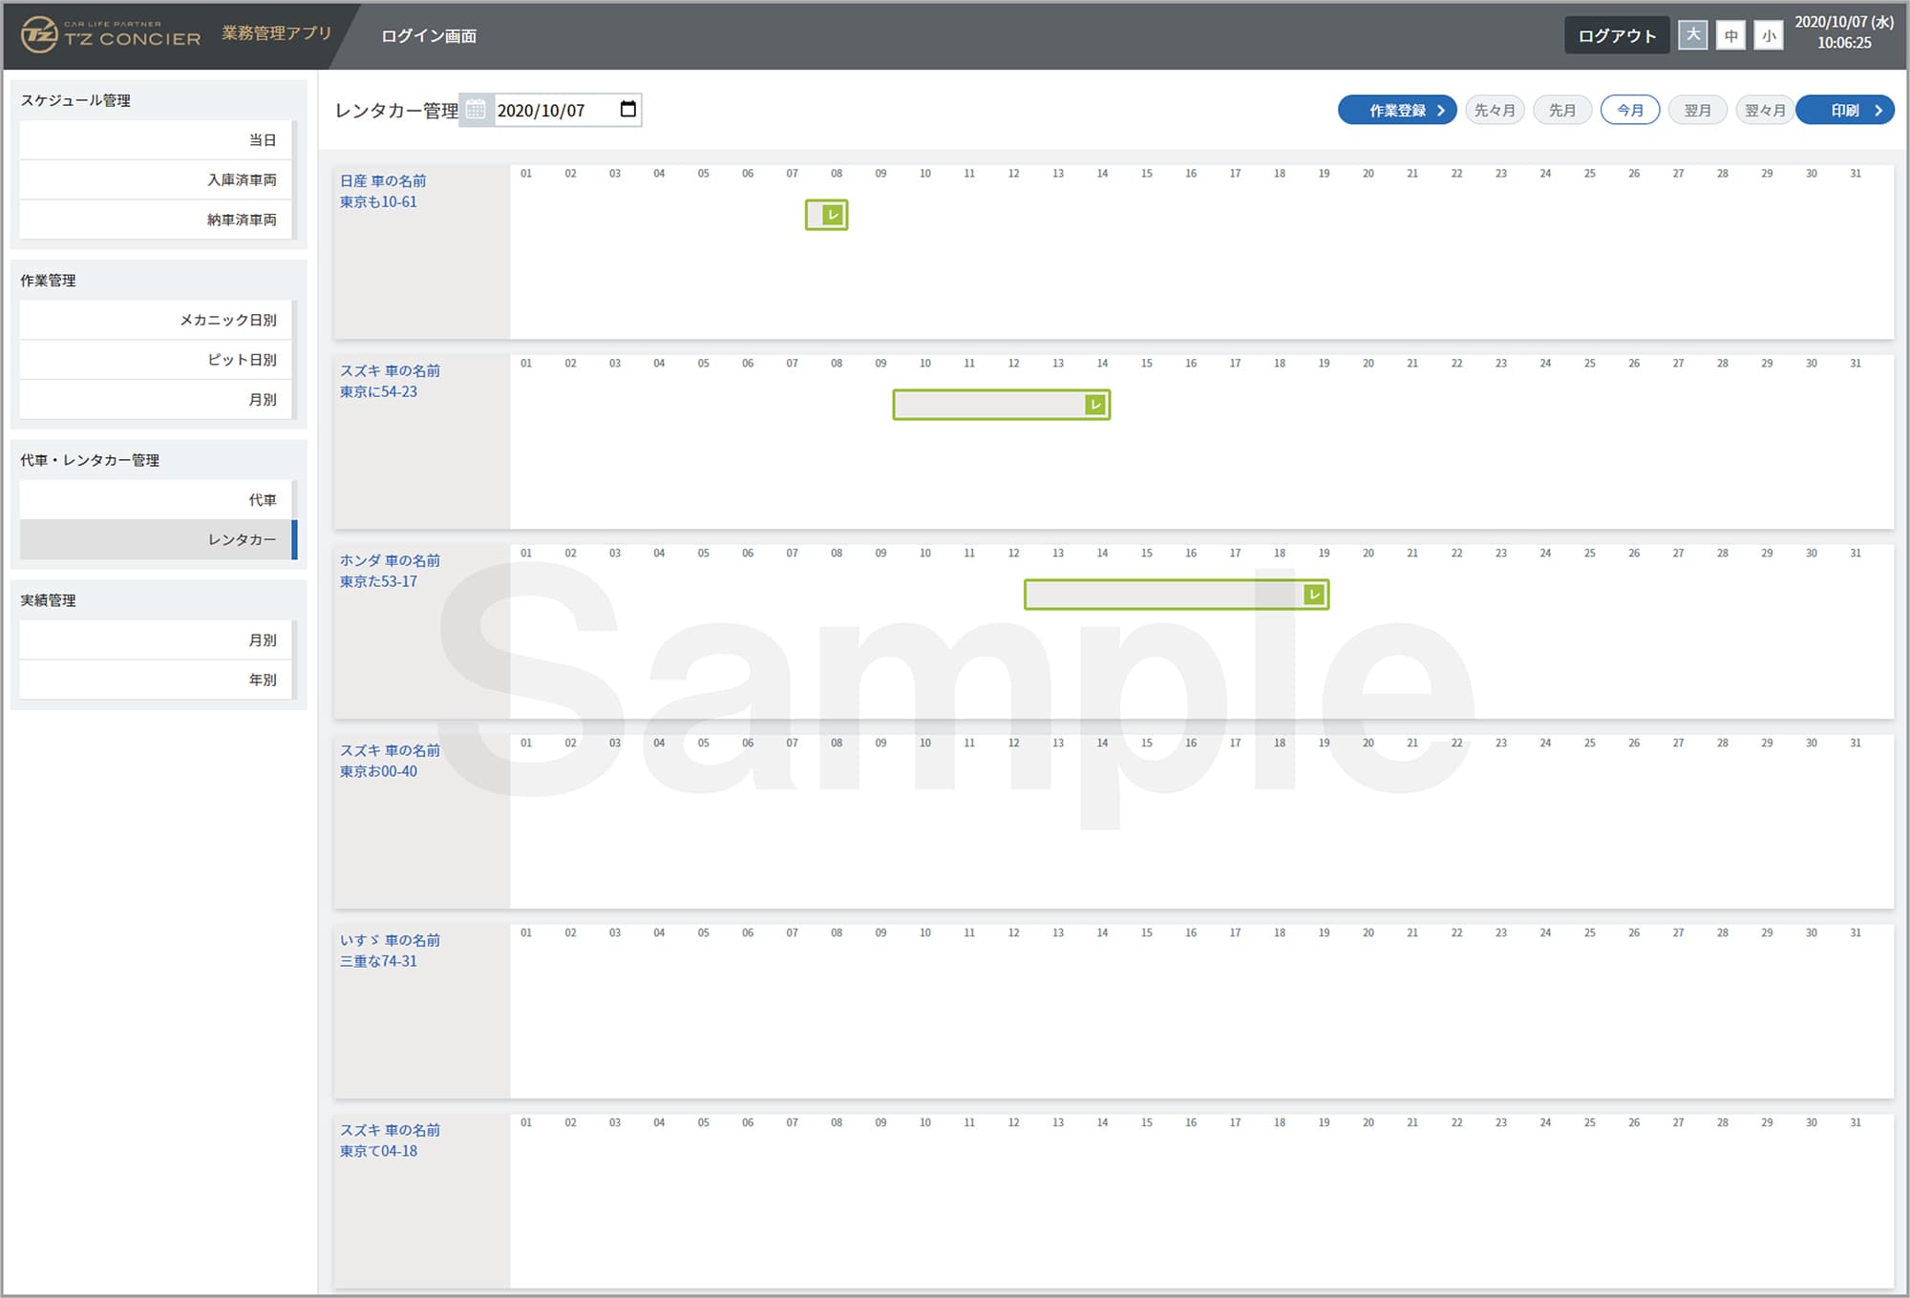Set font size to medium (中)
The width and height of the screenshot is (1910, 1298).
coord(1730,36)
